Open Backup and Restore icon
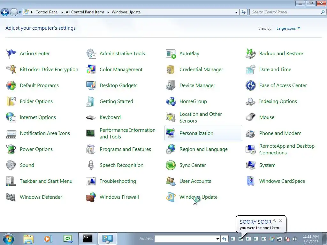The image size is (327, 245). coord(250,54)
